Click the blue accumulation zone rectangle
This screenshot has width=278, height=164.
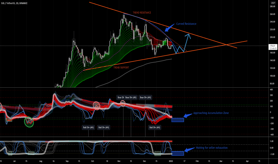click(x=178, y=120)
